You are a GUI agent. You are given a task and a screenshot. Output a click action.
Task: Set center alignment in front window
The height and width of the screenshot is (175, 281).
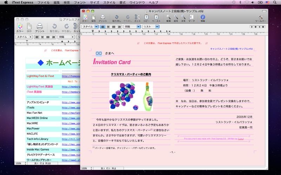[x=108, y=27]
